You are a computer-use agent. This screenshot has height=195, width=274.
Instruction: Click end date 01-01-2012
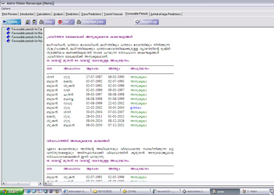(116, 116)
